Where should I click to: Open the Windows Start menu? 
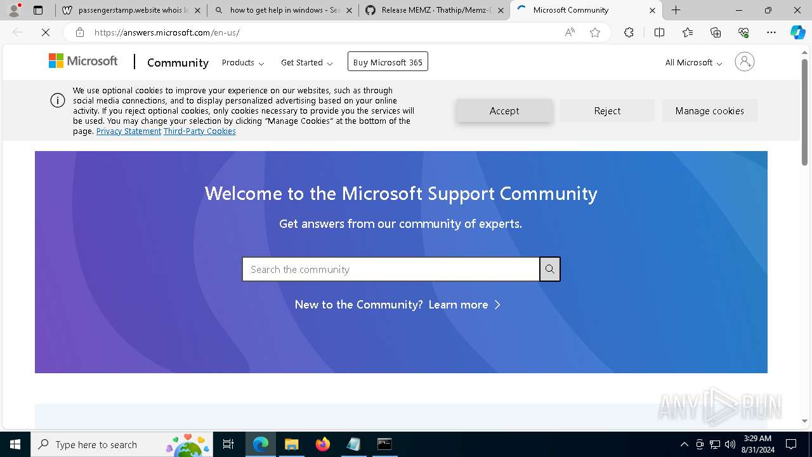coord(15,444)
